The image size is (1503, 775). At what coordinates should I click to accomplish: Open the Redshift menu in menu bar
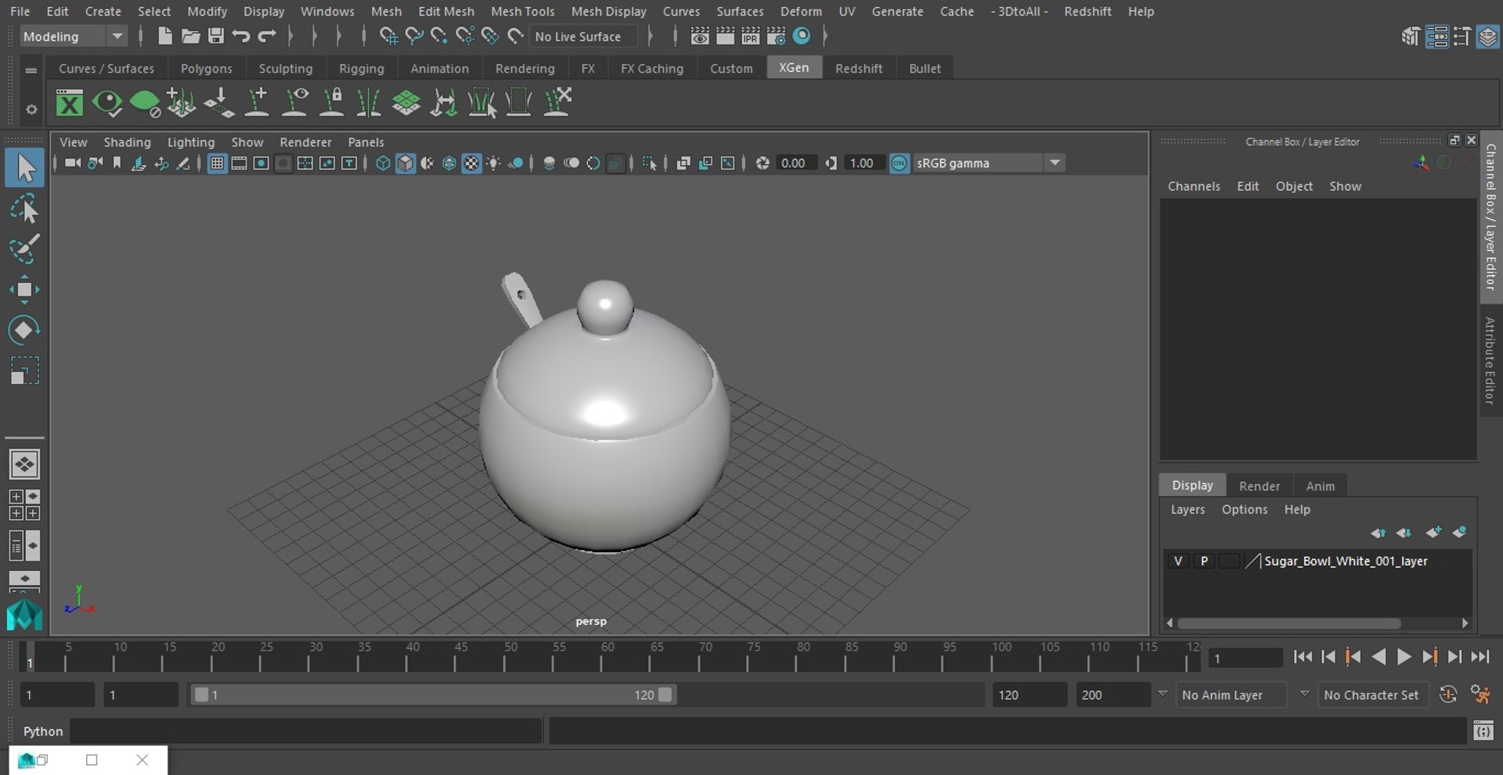[x=1087, y=11]
